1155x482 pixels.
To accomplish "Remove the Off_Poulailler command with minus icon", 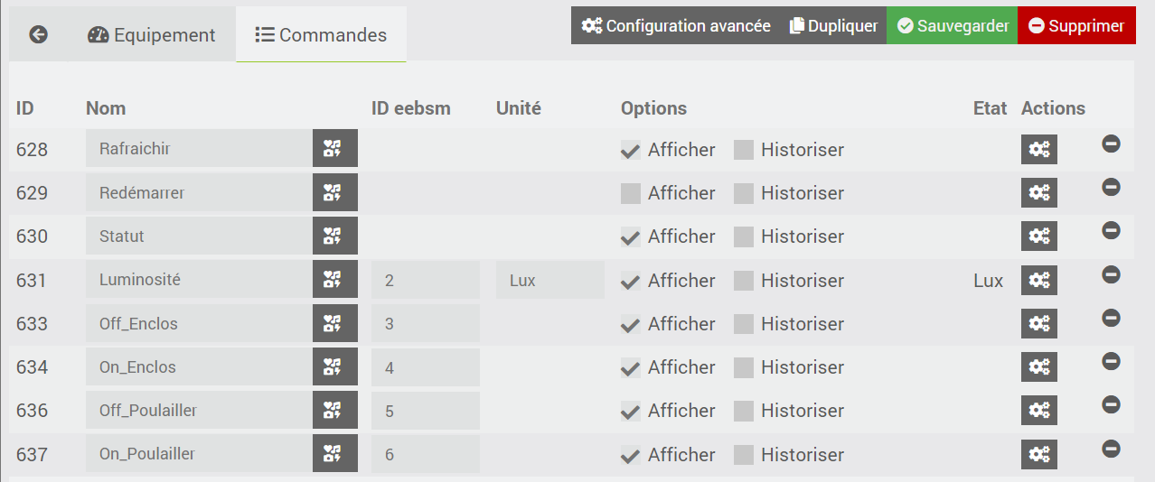I will coord(1111,404).
